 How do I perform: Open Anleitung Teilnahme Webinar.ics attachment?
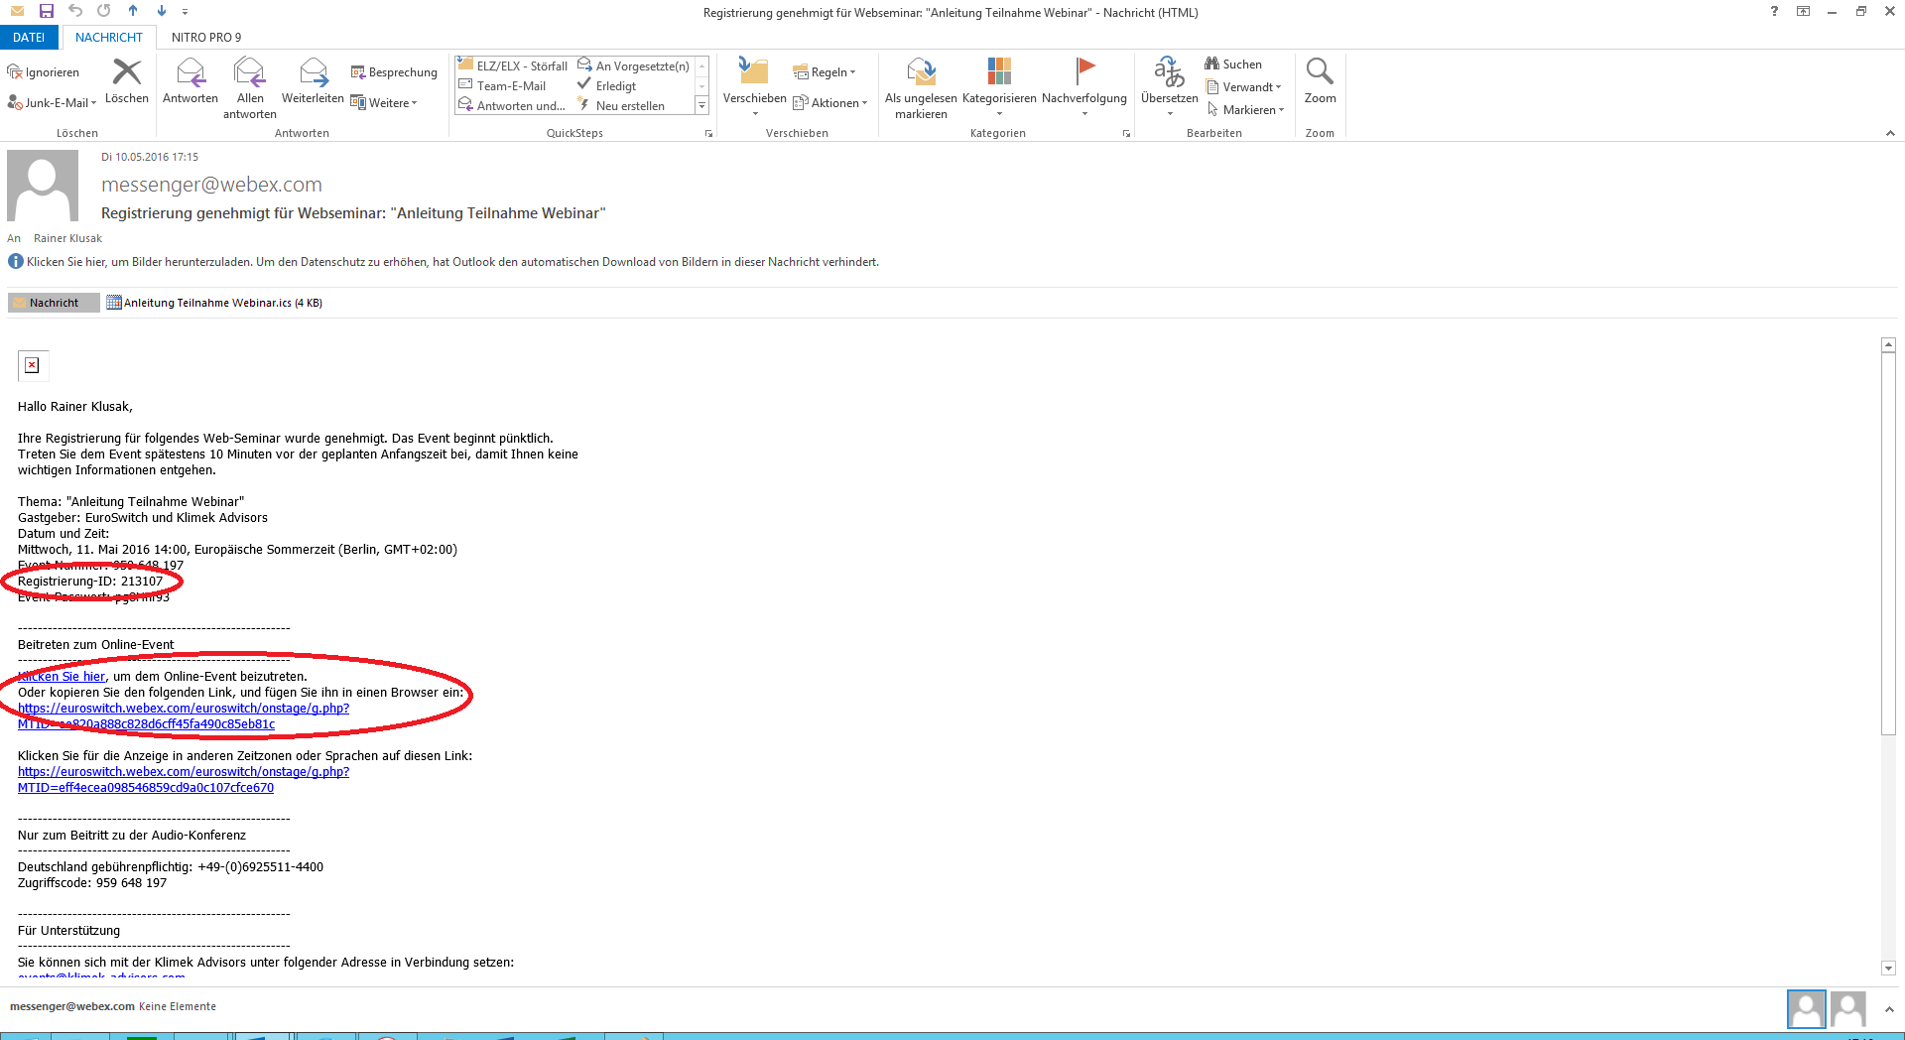pyautogui.click(x=214, y=303)
